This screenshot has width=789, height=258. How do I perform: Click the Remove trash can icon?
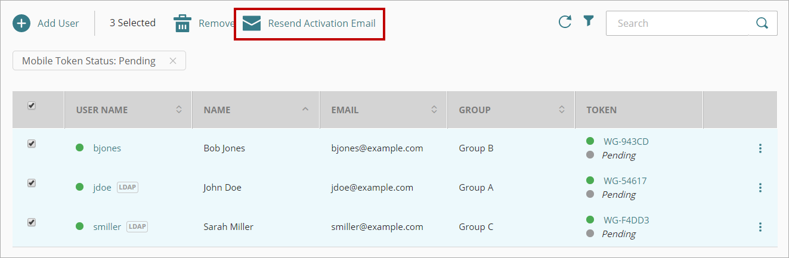[x=182, y=23]
